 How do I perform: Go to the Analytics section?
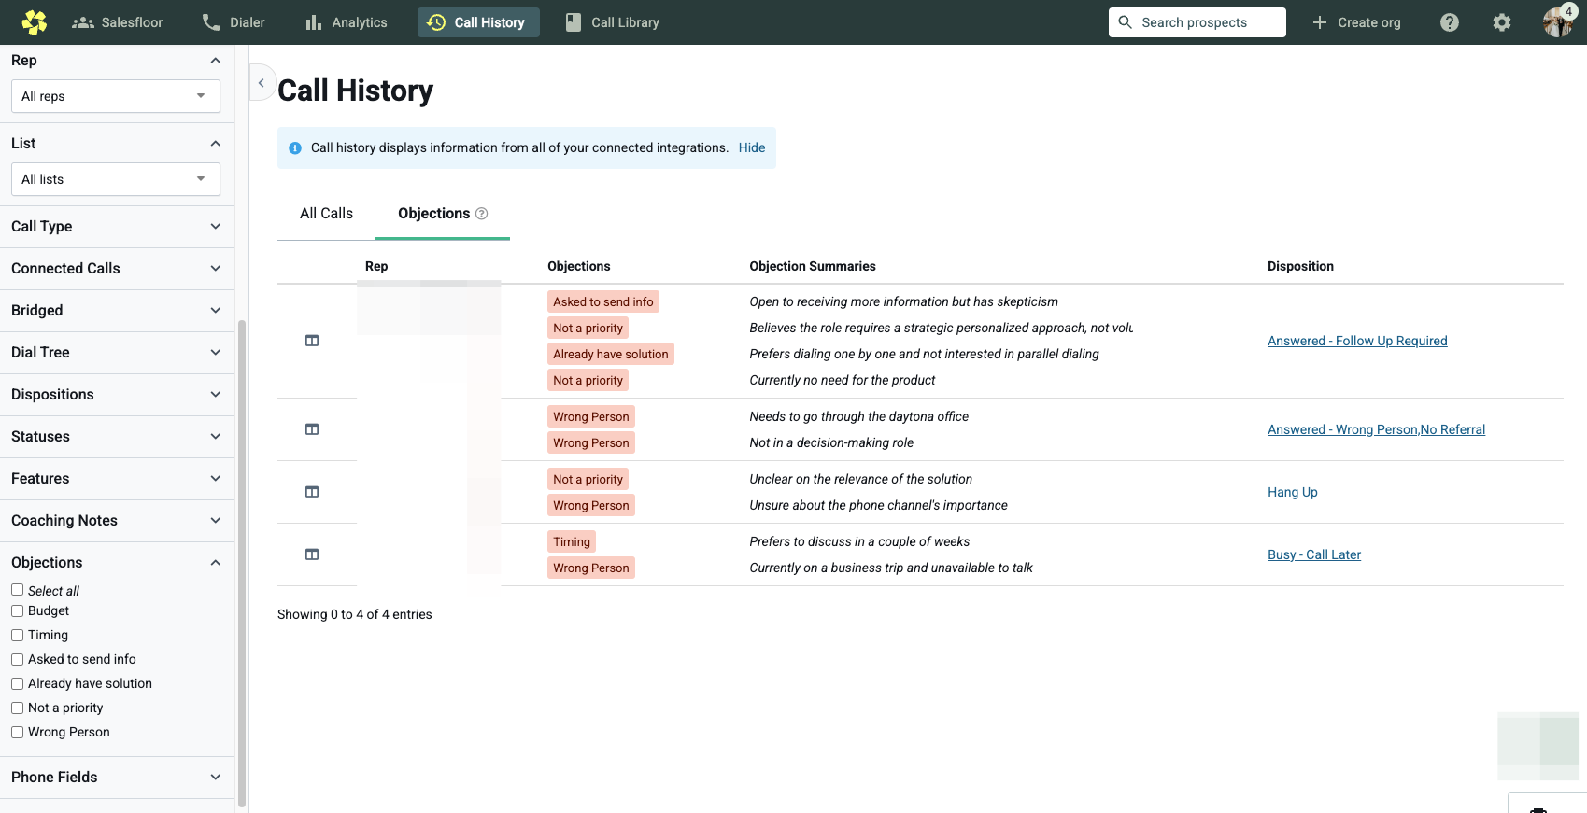pos(346,22)
